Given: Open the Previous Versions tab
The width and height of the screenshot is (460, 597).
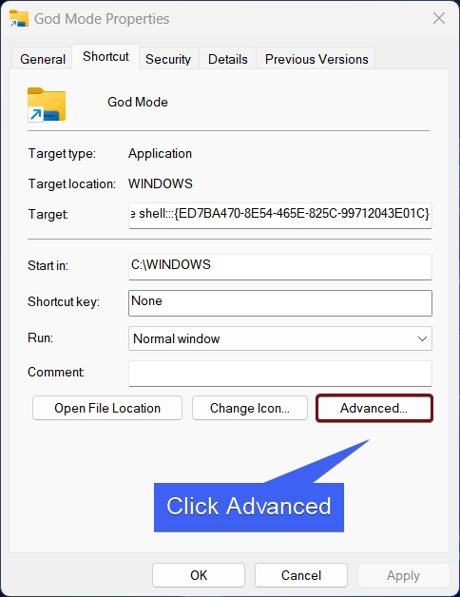Looking at the screenshot, I should [x=316, y=59].
